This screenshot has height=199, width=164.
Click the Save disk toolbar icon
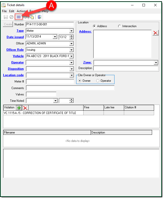tap(6, 17)
